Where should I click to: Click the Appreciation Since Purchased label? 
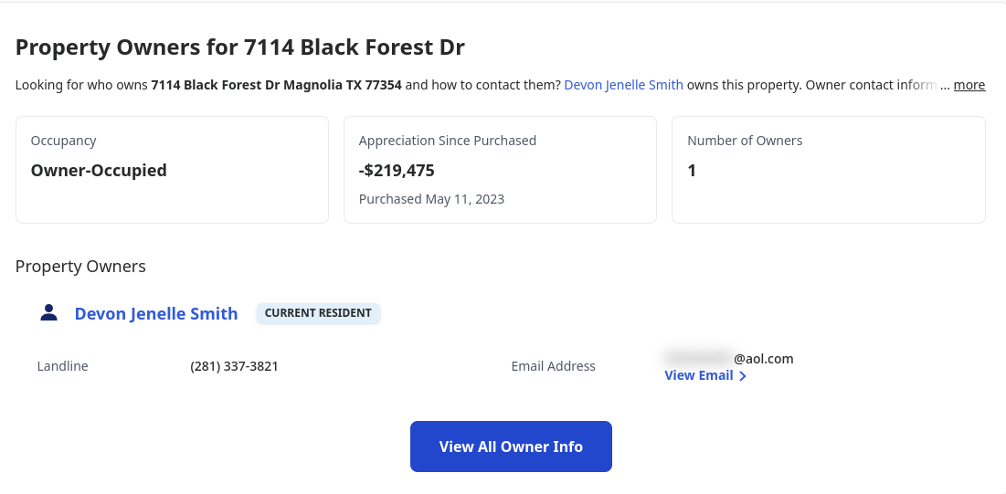pos(448,141)
